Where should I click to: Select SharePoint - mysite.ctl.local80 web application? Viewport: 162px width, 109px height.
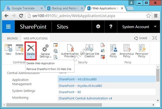pyautogui.click(x=80, y=86)
